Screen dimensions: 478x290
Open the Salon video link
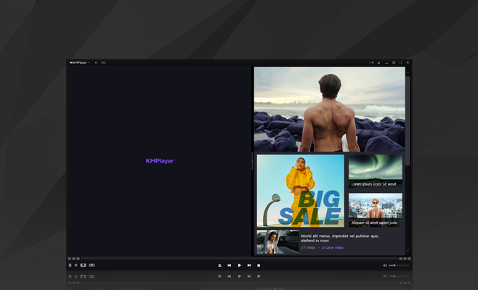(x=333, y=248)
